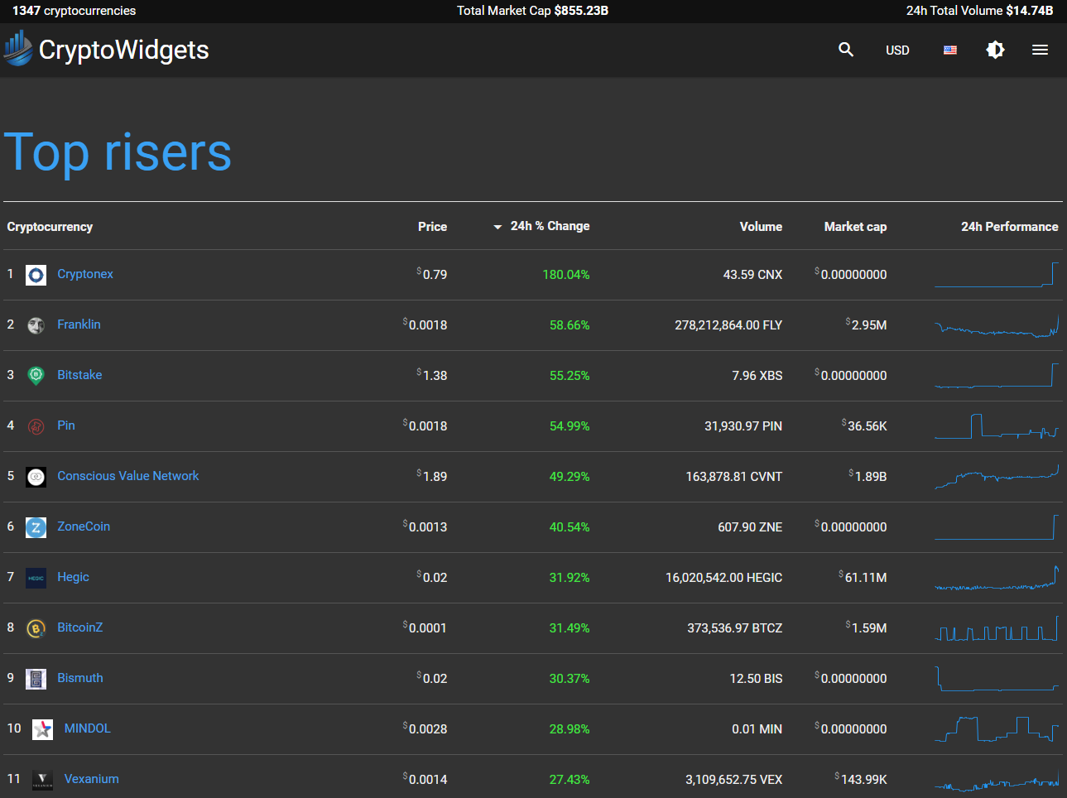Open the search magnifier icon
Viewport: 1067px width, 798px height.
click(845, 50)
